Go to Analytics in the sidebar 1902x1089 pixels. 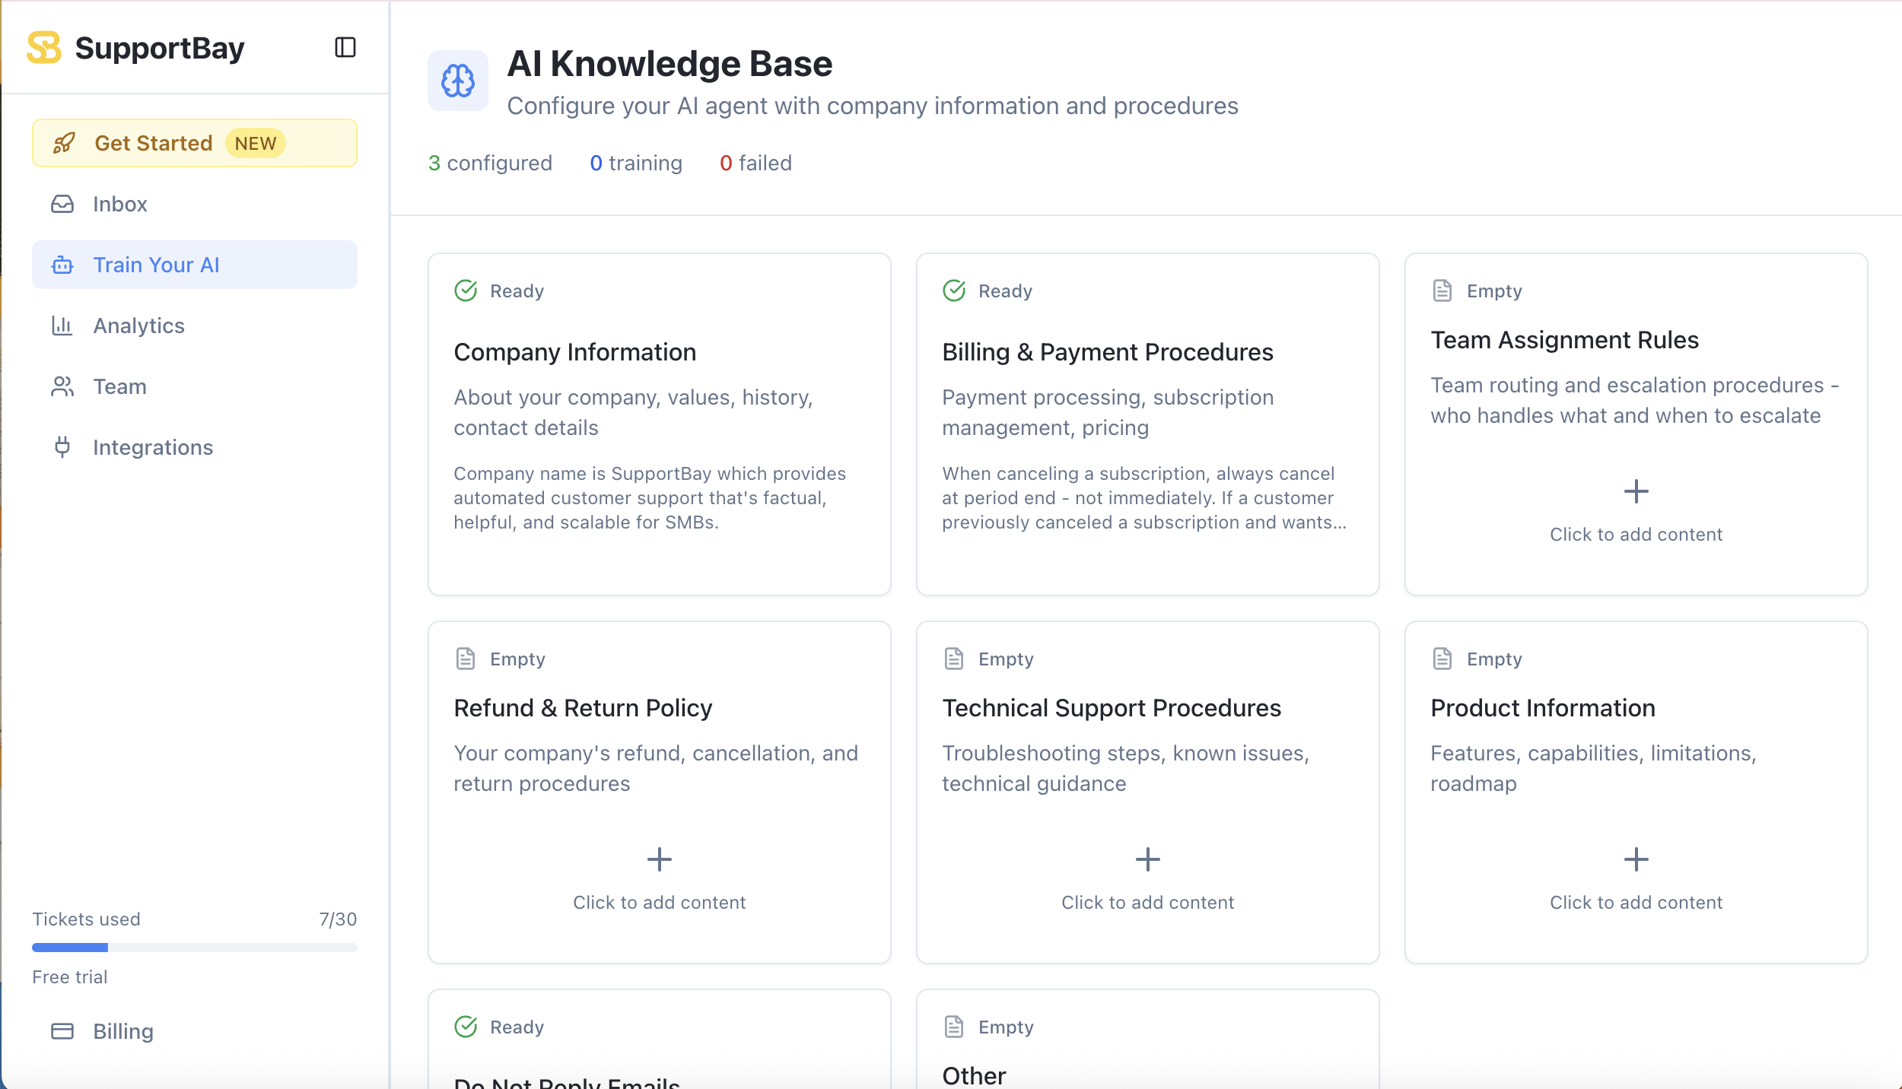pos(195,325)
